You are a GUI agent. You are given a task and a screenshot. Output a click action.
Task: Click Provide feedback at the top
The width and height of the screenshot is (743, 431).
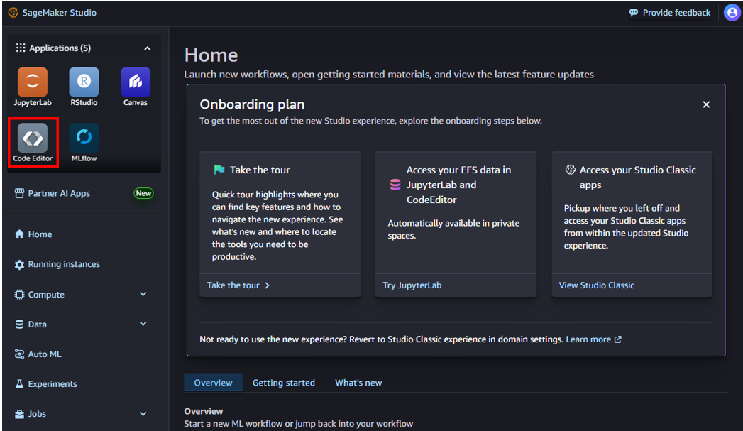point(669,12)
